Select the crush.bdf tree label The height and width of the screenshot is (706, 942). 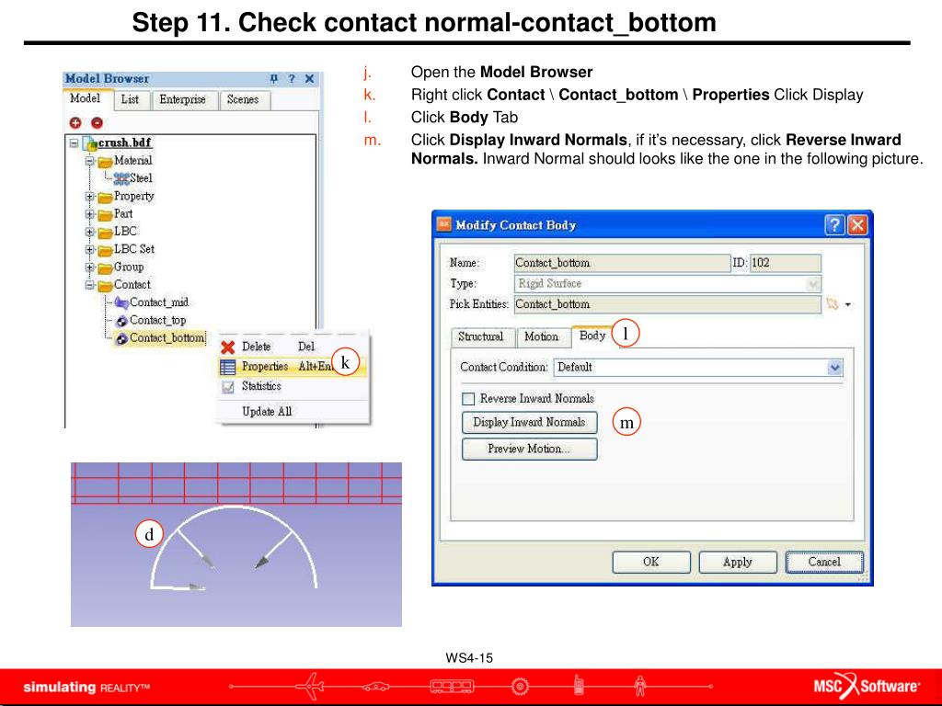pos(125,143)
